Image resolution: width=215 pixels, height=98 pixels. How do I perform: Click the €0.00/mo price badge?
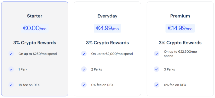pos(35,28)
